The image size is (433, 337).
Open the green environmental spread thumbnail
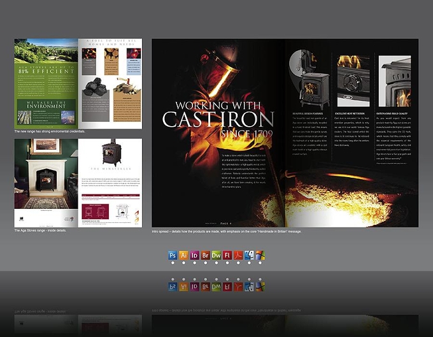click(x=78, y=83)
